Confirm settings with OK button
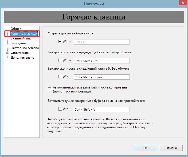Viewport: 188px width, 157px height. point(146,148)
